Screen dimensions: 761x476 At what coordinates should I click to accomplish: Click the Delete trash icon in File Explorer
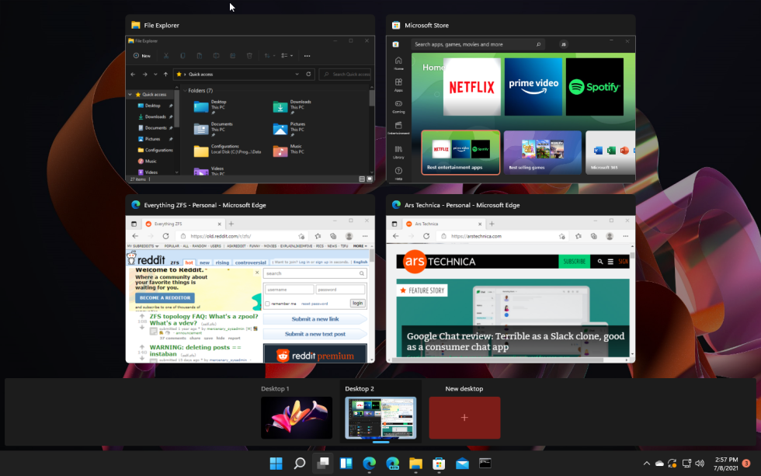[250, 55]
